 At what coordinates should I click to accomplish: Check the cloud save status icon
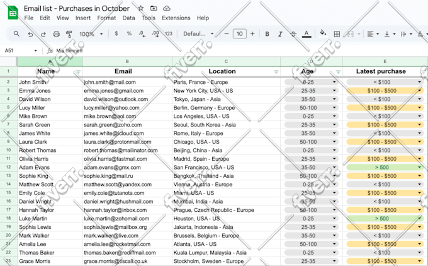click(x=167, y=8)
